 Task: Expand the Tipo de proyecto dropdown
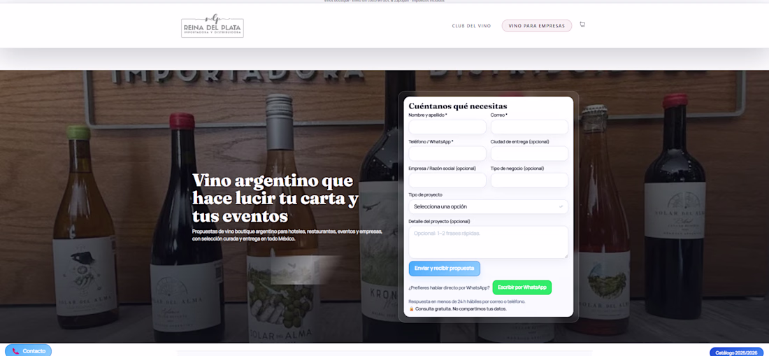click(488, 206)
